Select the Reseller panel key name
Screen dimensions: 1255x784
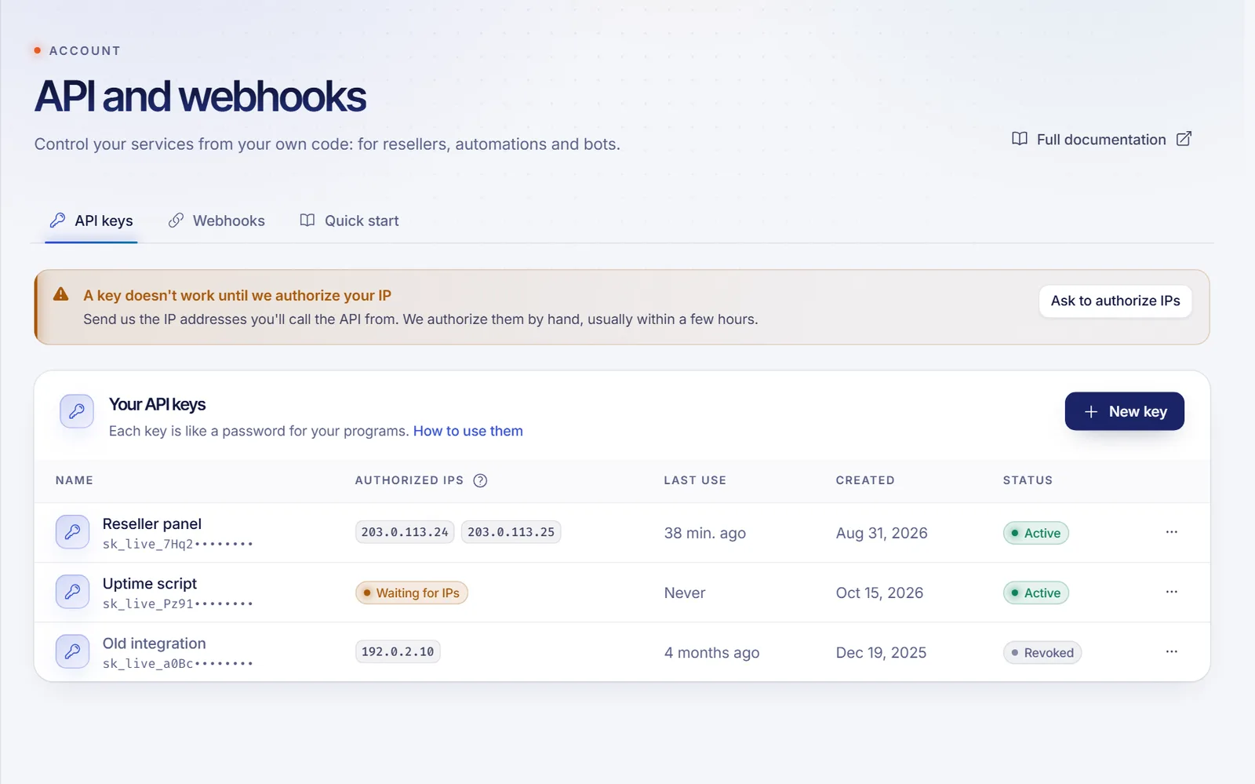click(x=152, y=523)
